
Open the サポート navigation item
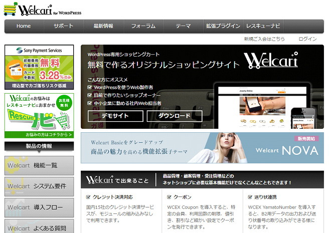pyautogui.click(x=63, y=26)
